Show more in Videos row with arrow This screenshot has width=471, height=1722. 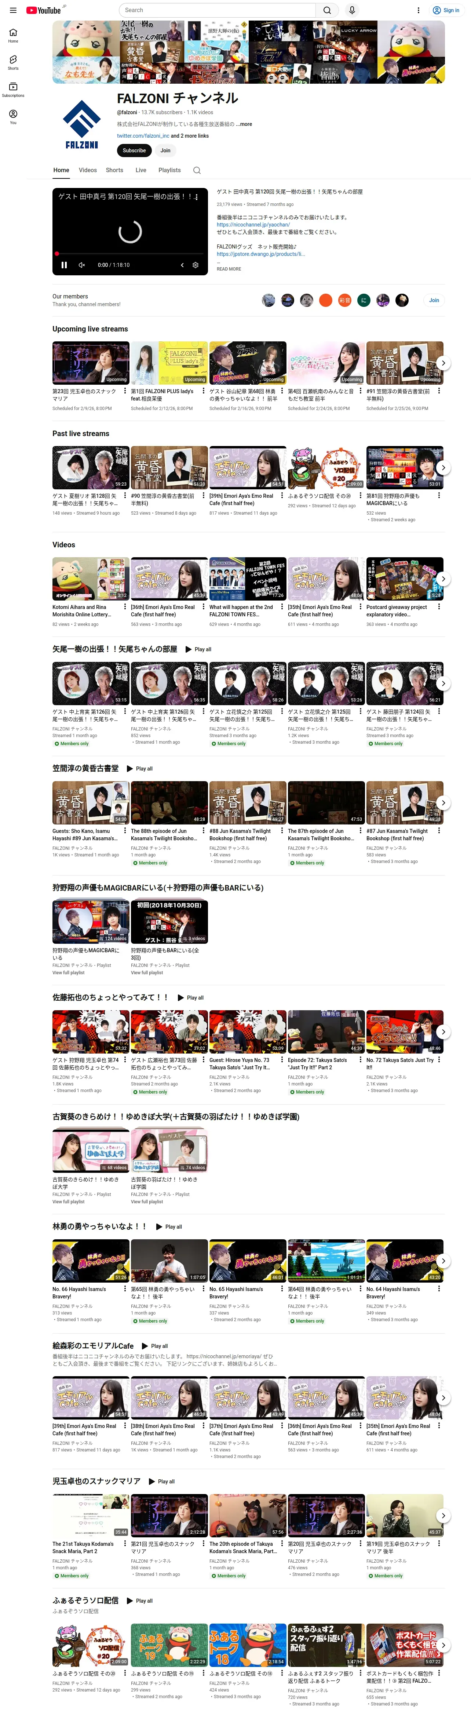tap(443, 579)
